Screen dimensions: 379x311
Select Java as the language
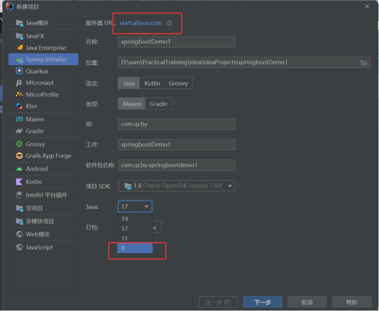[129, 83]
